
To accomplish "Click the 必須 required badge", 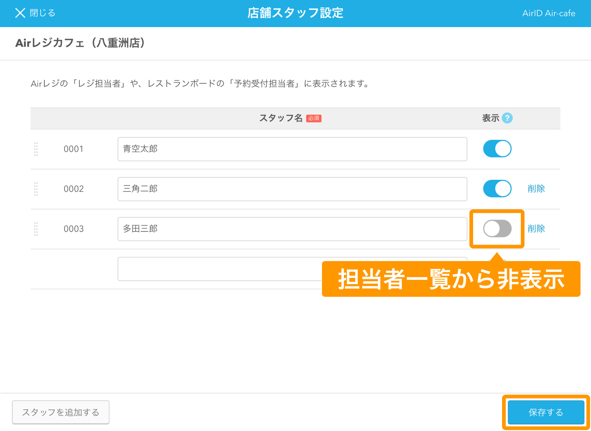I will click(314, 118).
